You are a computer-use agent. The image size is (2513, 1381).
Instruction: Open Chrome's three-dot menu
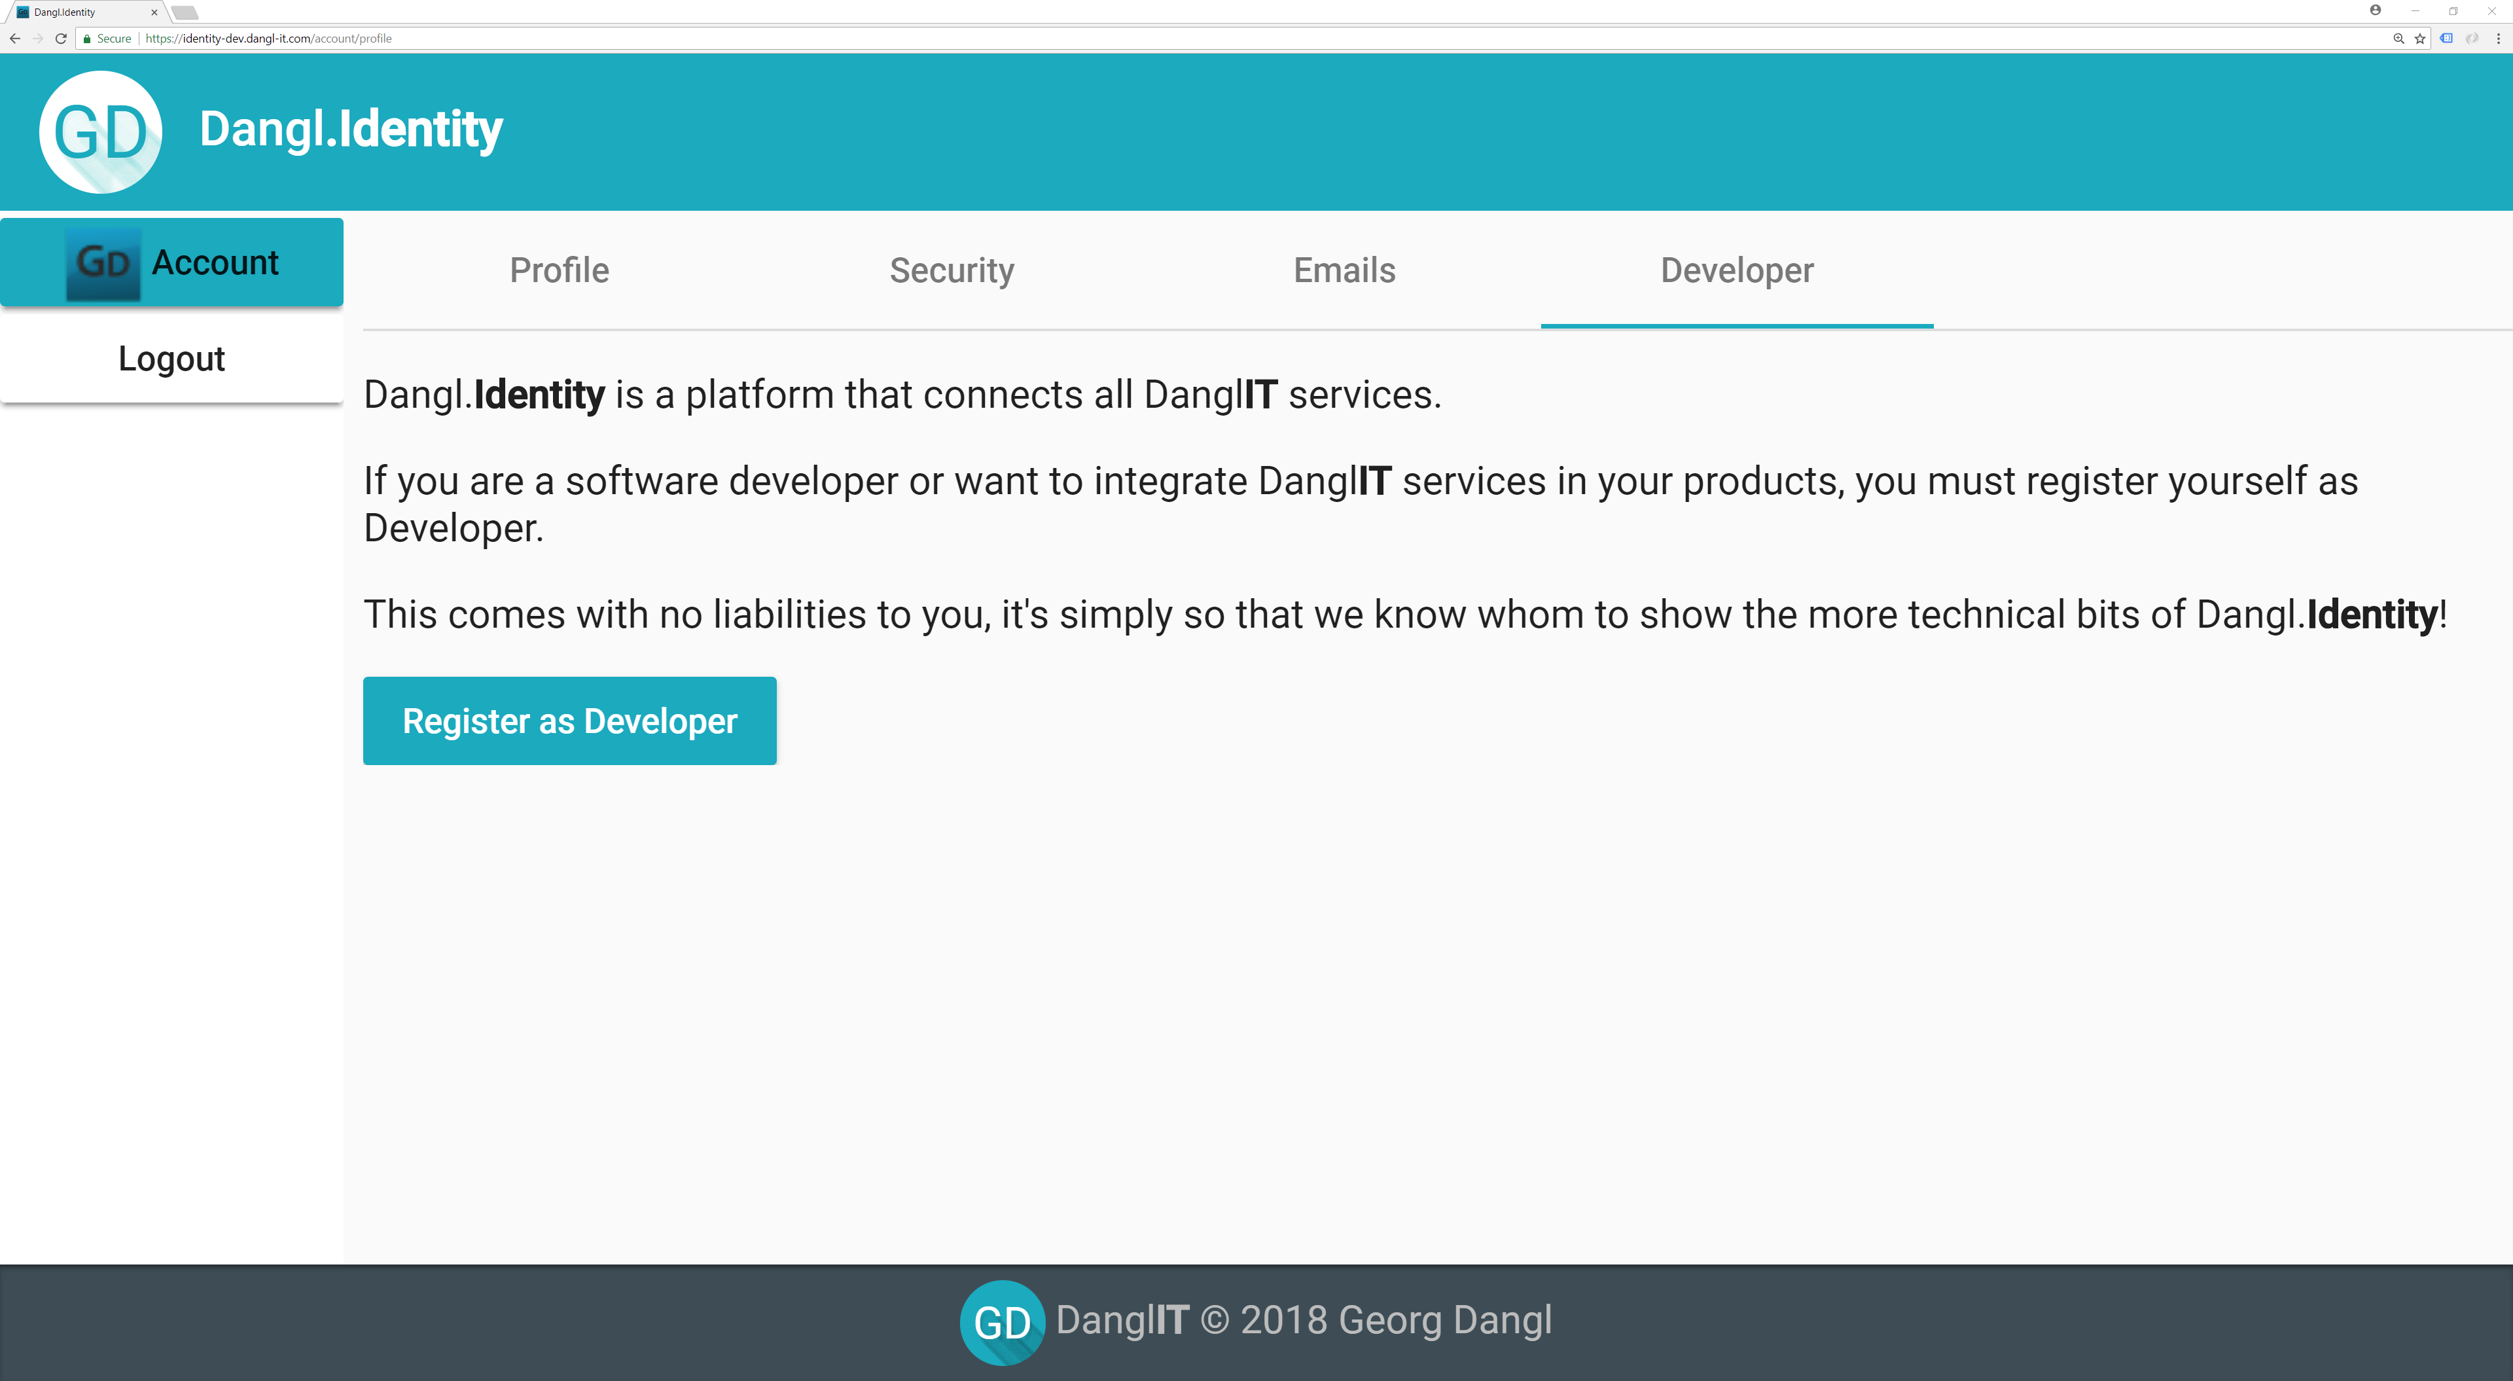click(2499, 38)
